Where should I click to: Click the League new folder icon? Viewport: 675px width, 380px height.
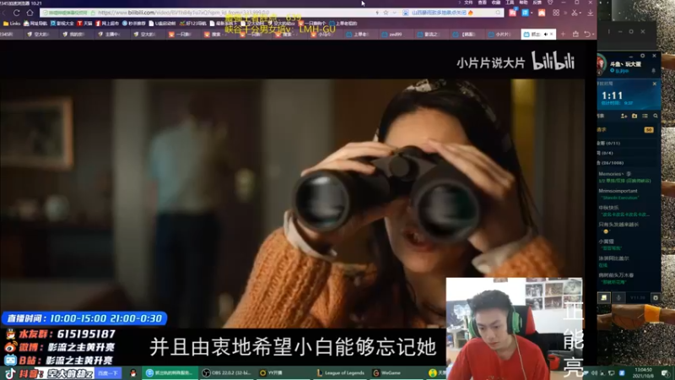tap(634, 116)
